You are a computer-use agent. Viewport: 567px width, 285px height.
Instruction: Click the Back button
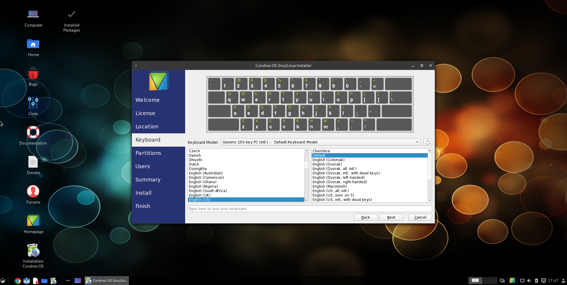(366, 217)
